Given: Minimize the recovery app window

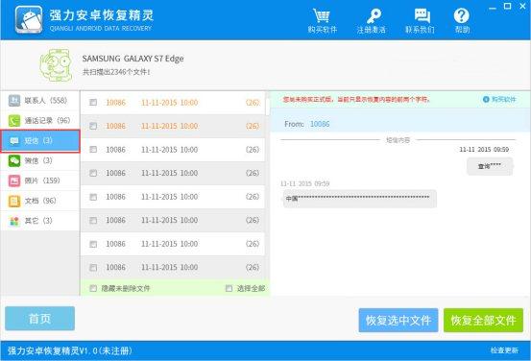Looking at the screenshot, I should click(493, 7).
